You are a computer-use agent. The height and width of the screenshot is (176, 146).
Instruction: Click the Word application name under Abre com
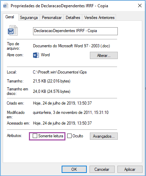(x=45, y=55)
